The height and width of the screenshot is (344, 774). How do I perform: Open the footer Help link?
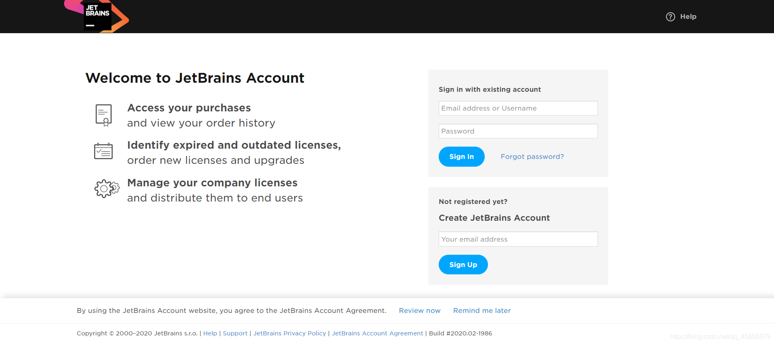point(210,333)
